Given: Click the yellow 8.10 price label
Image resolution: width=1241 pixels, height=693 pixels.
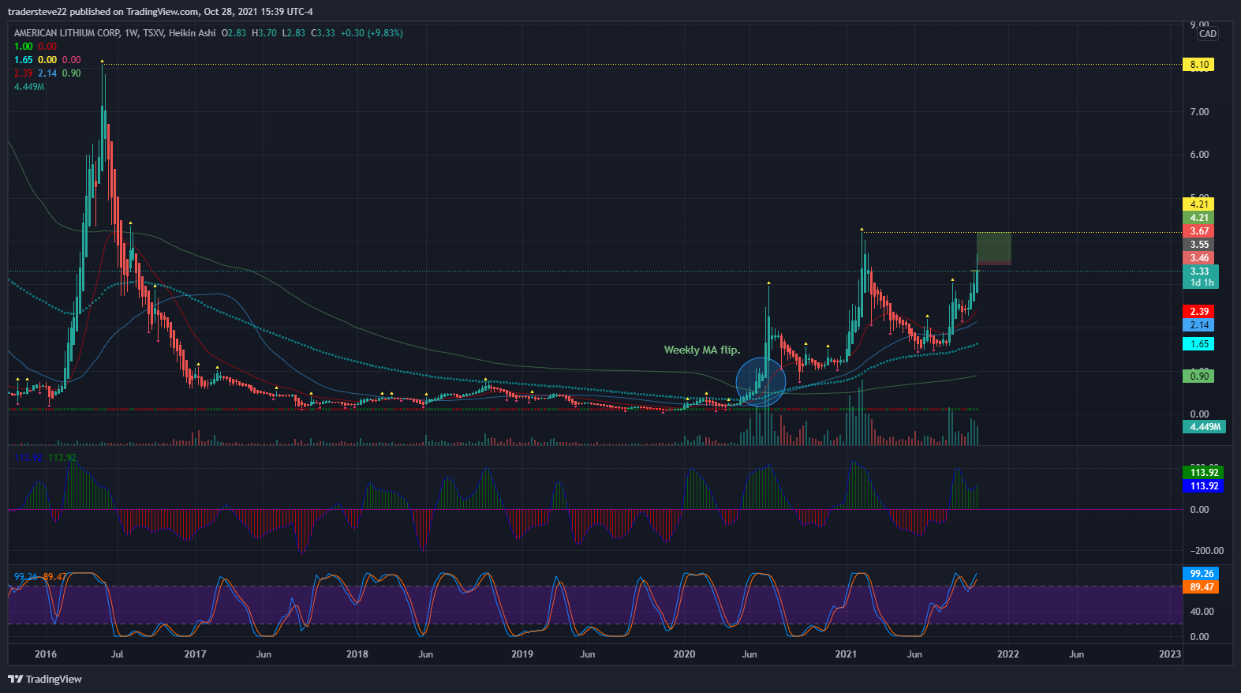Looking at the screenshot, I should (x=1198, y=65).
